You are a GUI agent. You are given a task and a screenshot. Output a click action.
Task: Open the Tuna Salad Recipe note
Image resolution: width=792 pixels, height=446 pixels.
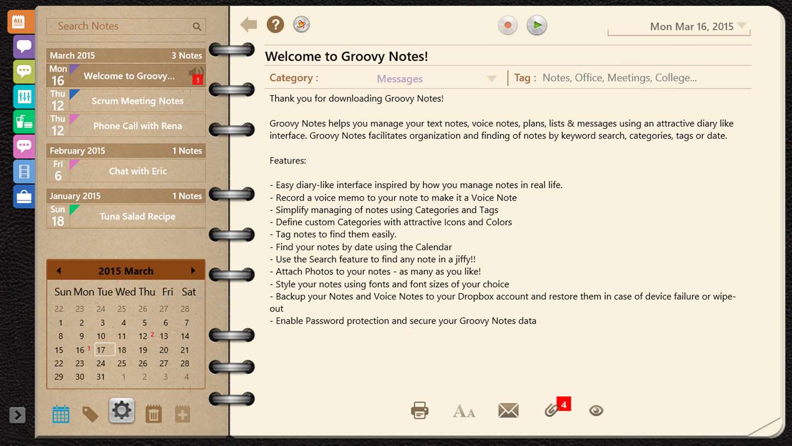click(x=126, y=216)
